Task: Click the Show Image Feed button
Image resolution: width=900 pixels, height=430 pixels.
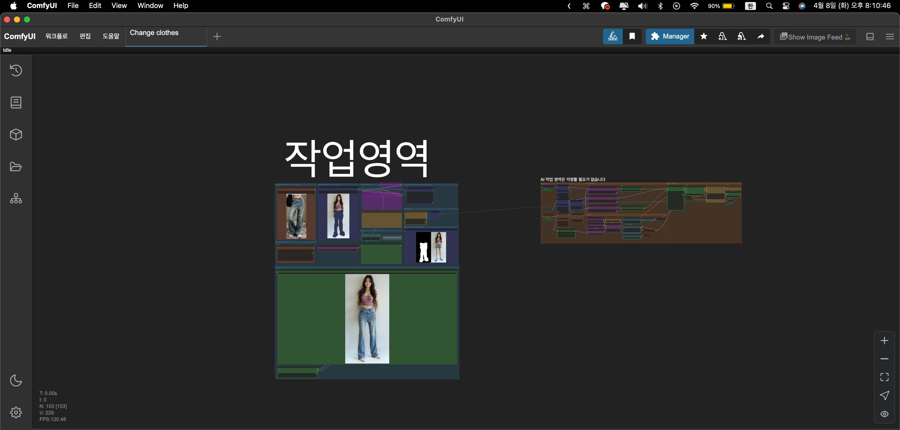Action: coord(815,37)
